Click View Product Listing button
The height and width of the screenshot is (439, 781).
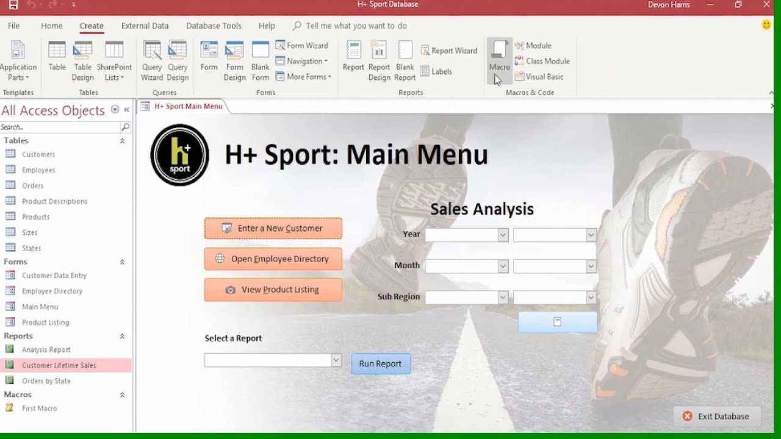tap(273, 290)
